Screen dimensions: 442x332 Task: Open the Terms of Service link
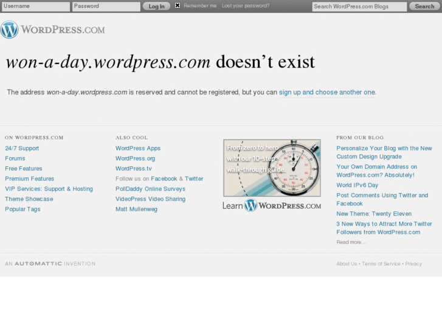(x=381, y=264)
